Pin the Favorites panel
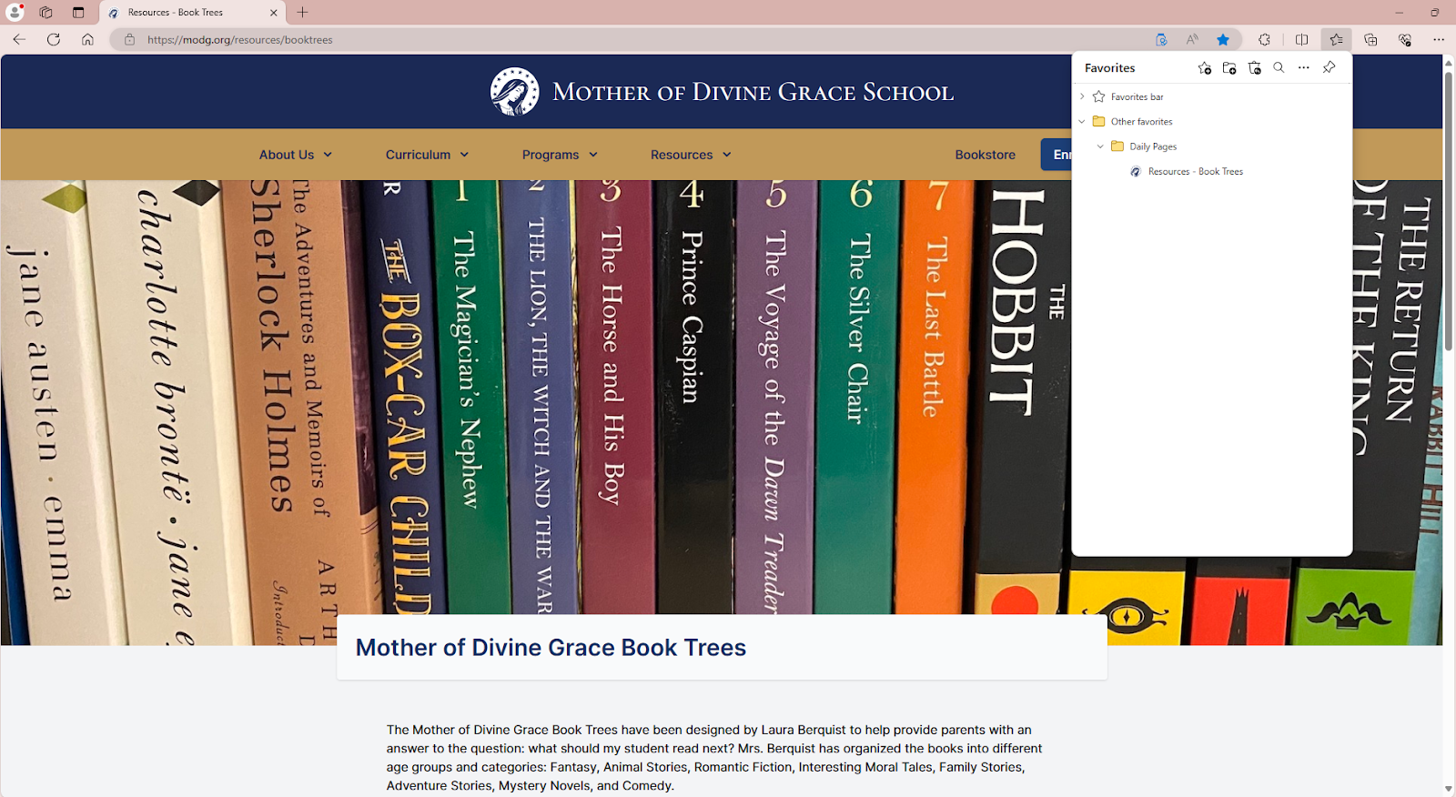1456x797 pixels. 1330,68
